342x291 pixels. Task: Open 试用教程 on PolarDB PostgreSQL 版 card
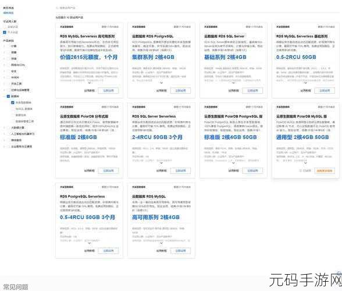(233, 171)
